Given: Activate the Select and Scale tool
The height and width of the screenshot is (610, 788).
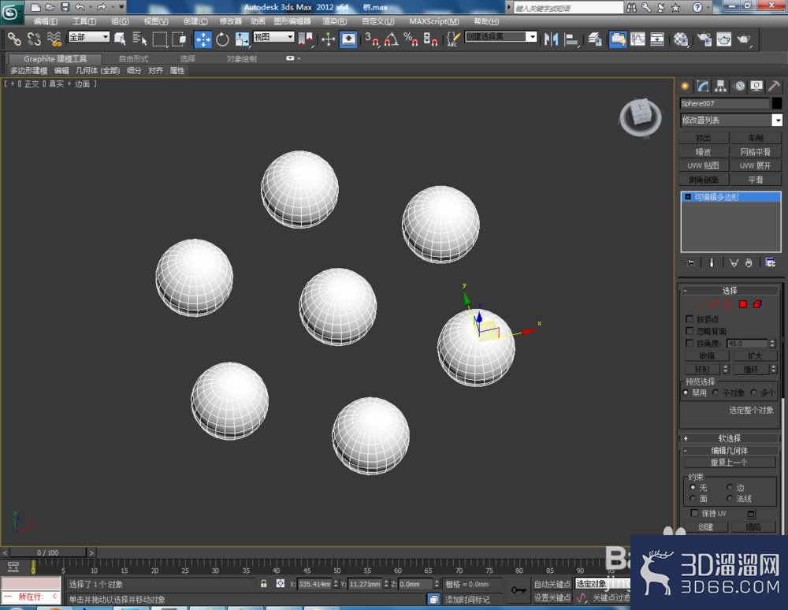Looking at the screenshot, I should (242, 39).
